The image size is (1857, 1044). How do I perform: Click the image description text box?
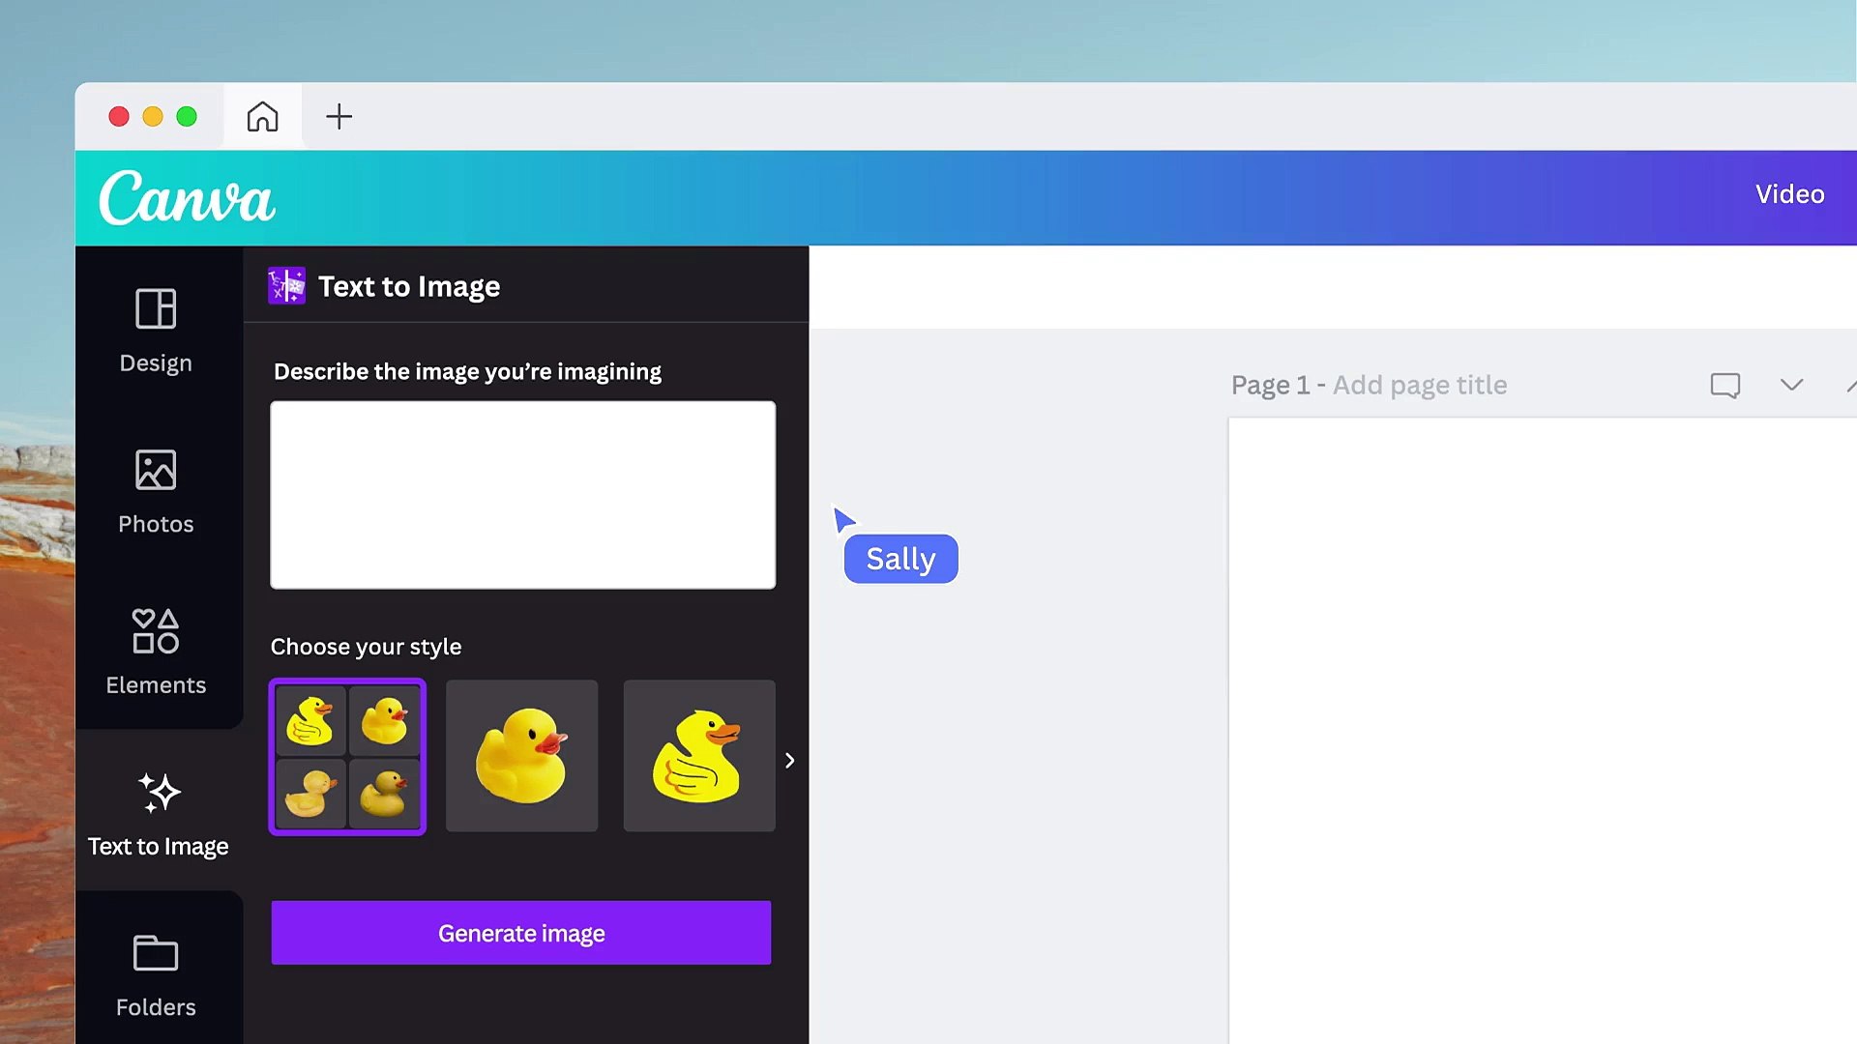(x=522, y=494)
